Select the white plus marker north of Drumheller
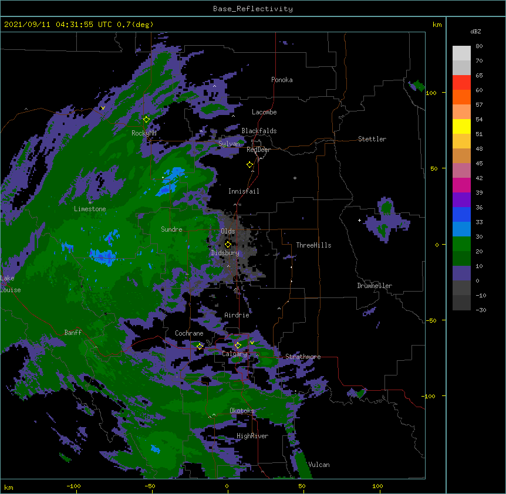 click(359, 220)
